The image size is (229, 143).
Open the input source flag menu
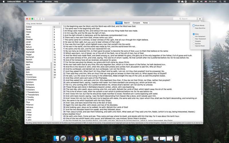click(x=206, y=1)
